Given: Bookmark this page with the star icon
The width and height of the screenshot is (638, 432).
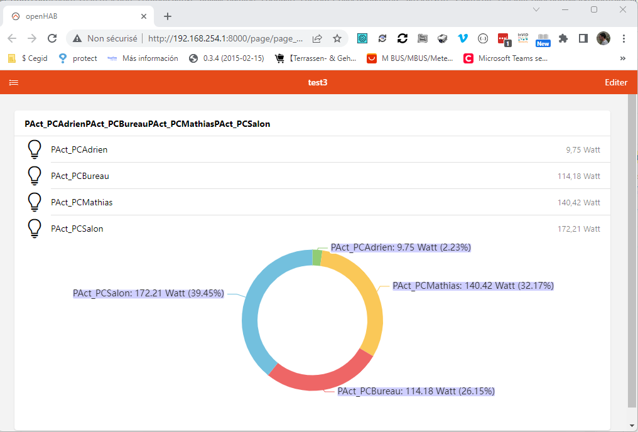Looking at the screenshot, I should (337, 38).
